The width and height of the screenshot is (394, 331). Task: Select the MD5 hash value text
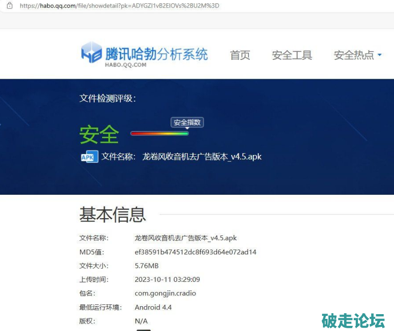(196, 252)
